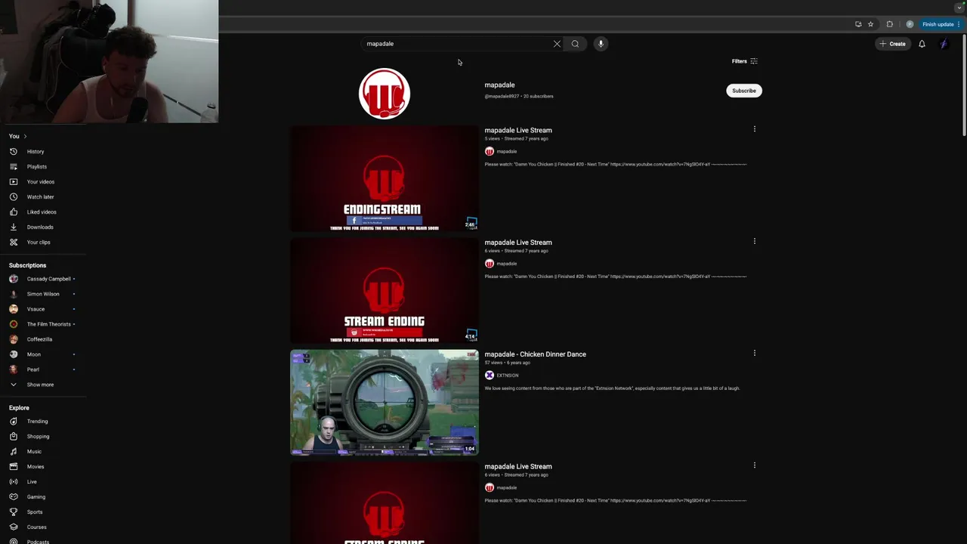967x544 pixels.
Task: Subscribe to the mapadale channel
Action: click(744, 91)
